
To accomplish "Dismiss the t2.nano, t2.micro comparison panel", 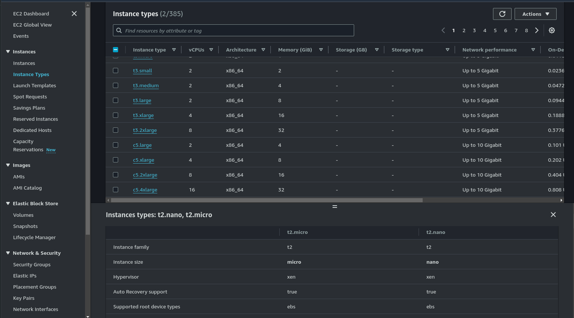I will click(x=553, y=214).
